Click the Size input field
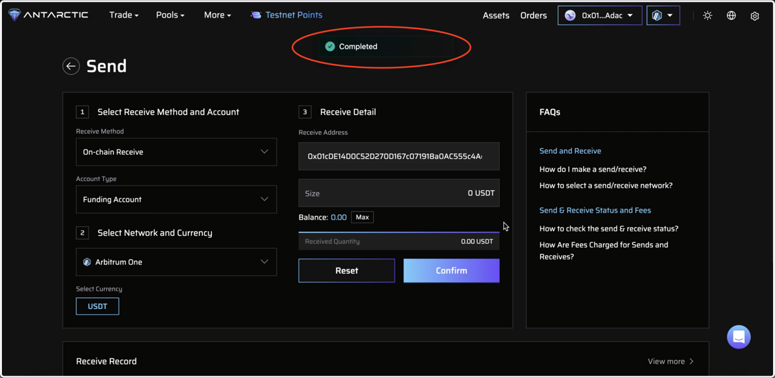The width and height of the screenshot is (775, 378). [399, 193]
